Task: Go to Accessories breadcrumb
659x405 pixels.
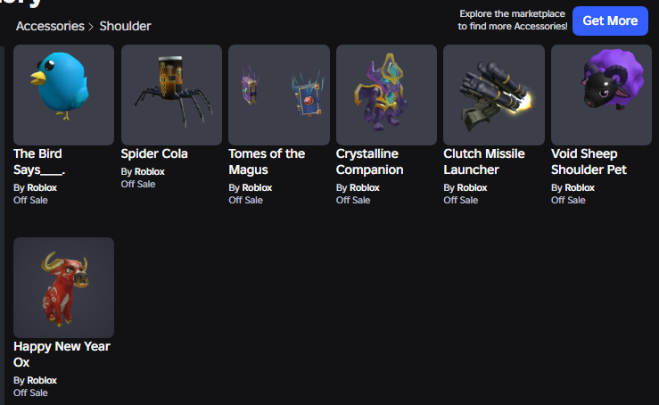Action: tap(50, 26)
